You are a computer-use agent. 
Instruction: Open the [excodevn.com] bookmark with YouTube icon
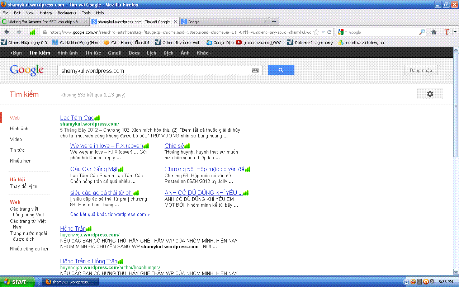click(x=260, y=42)
